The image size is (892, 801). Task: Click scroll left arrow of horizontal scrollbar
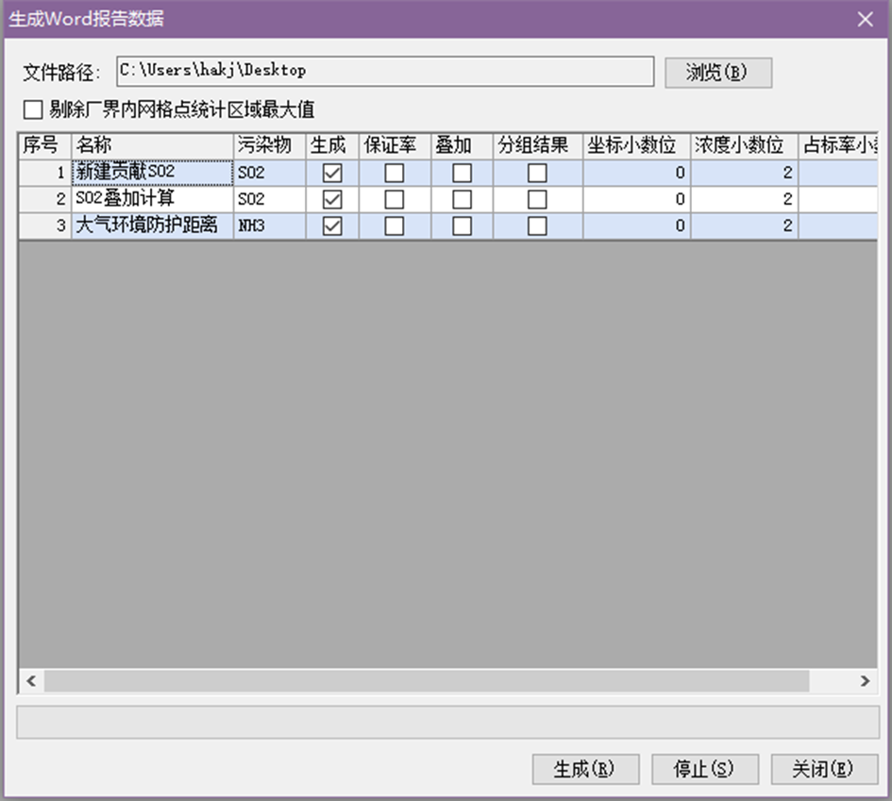point(30,681)
